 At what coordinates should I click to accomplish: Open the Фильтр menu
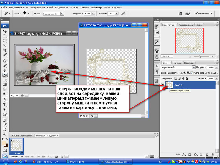[74, 8]
